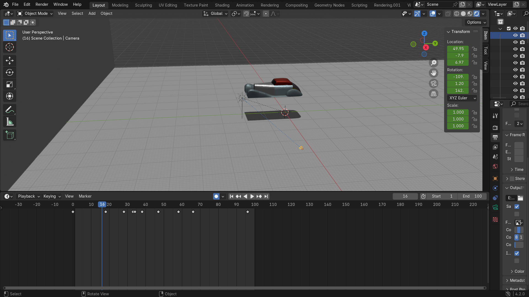529x297 pixels.
Task: Toggle auto keying record button
Action: pyautogui.click(x=216, y=196)
